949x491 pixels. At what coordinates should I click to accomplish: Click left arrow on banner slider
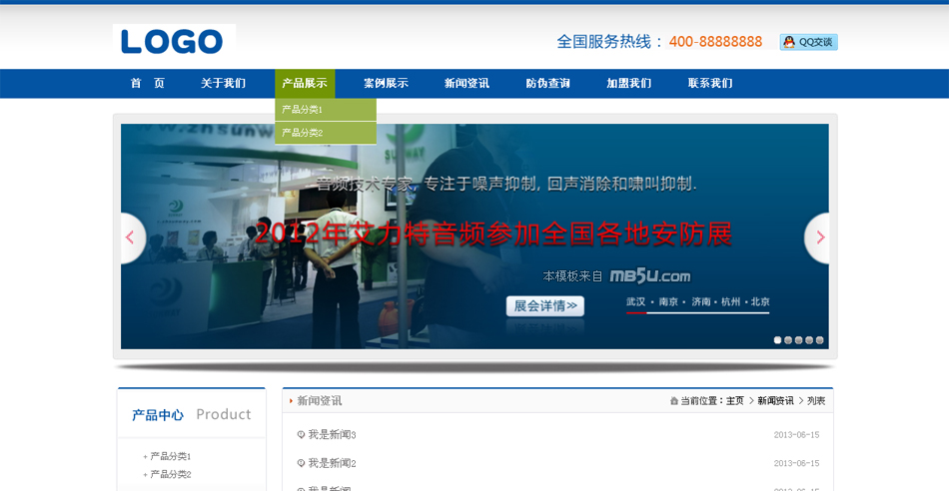click(x=131, y=238)
